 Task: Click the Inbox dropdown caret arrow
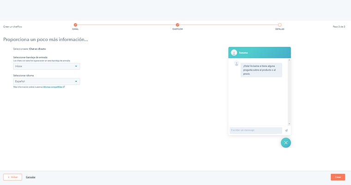click(x=76, y=66)
